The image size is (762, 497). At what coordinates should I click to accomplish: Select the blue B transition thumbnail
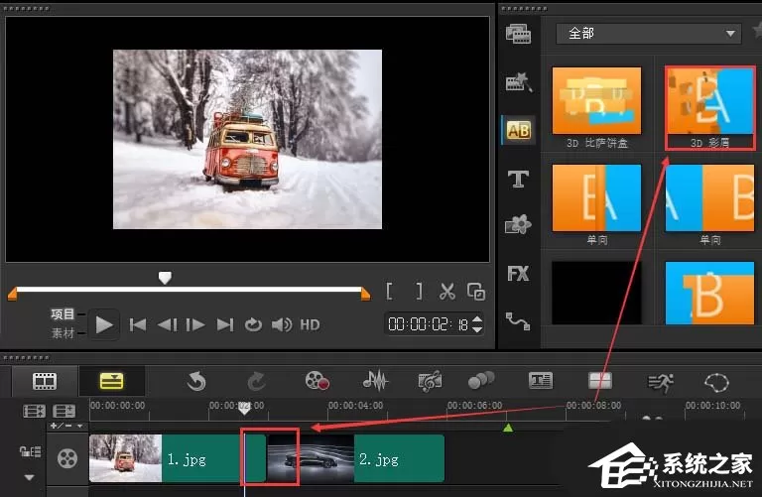[710, 293]
